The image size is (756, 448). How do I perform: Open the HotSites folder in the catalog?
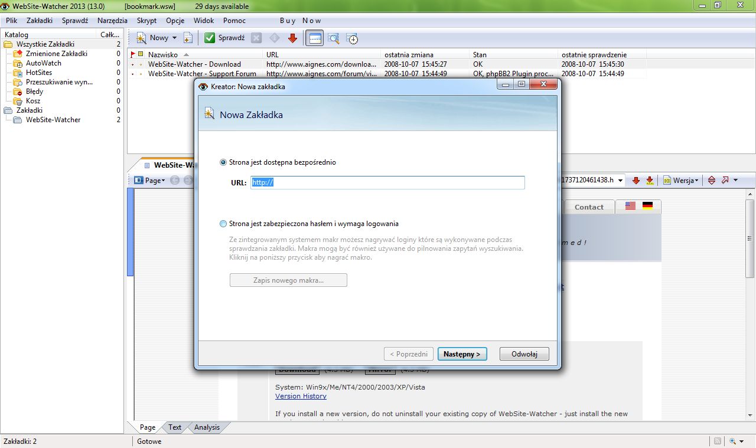[39, 73]
